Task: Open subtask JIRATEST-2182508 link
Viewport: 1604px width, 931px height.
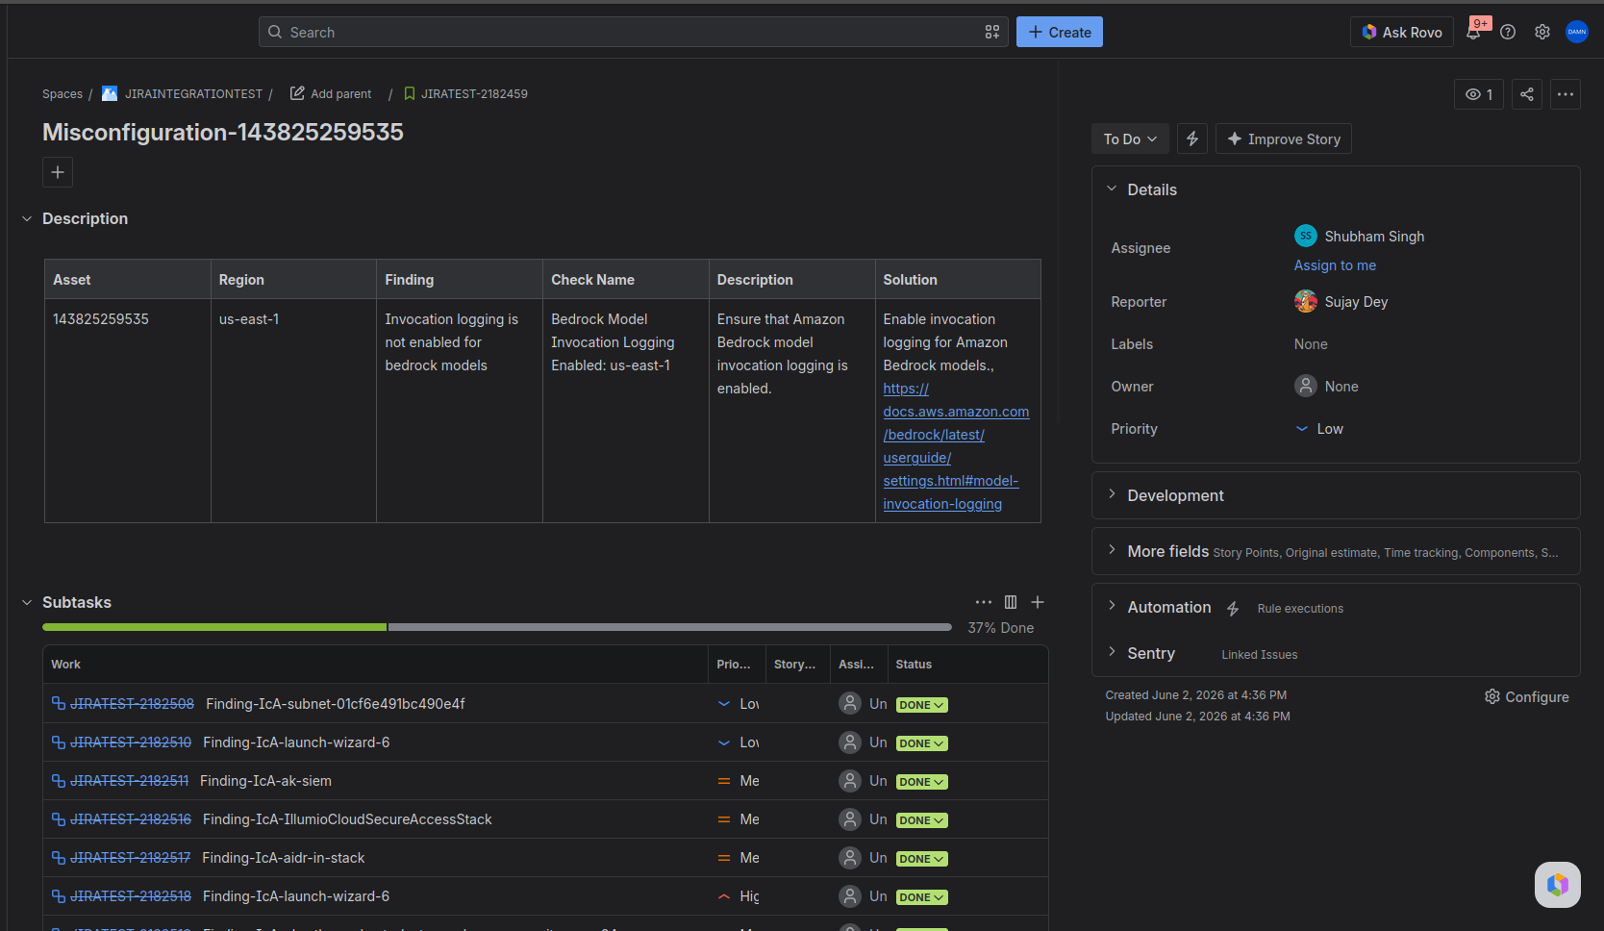Action: click(132, 704)
